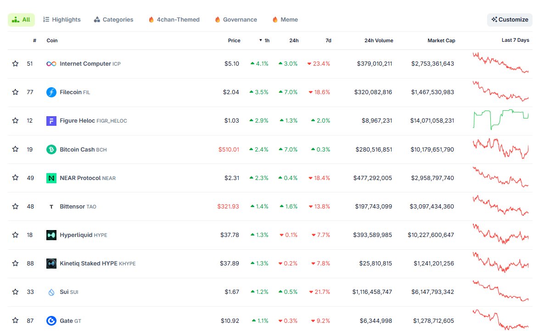Add NEAR Protocol to favorites star

[15, 178]
